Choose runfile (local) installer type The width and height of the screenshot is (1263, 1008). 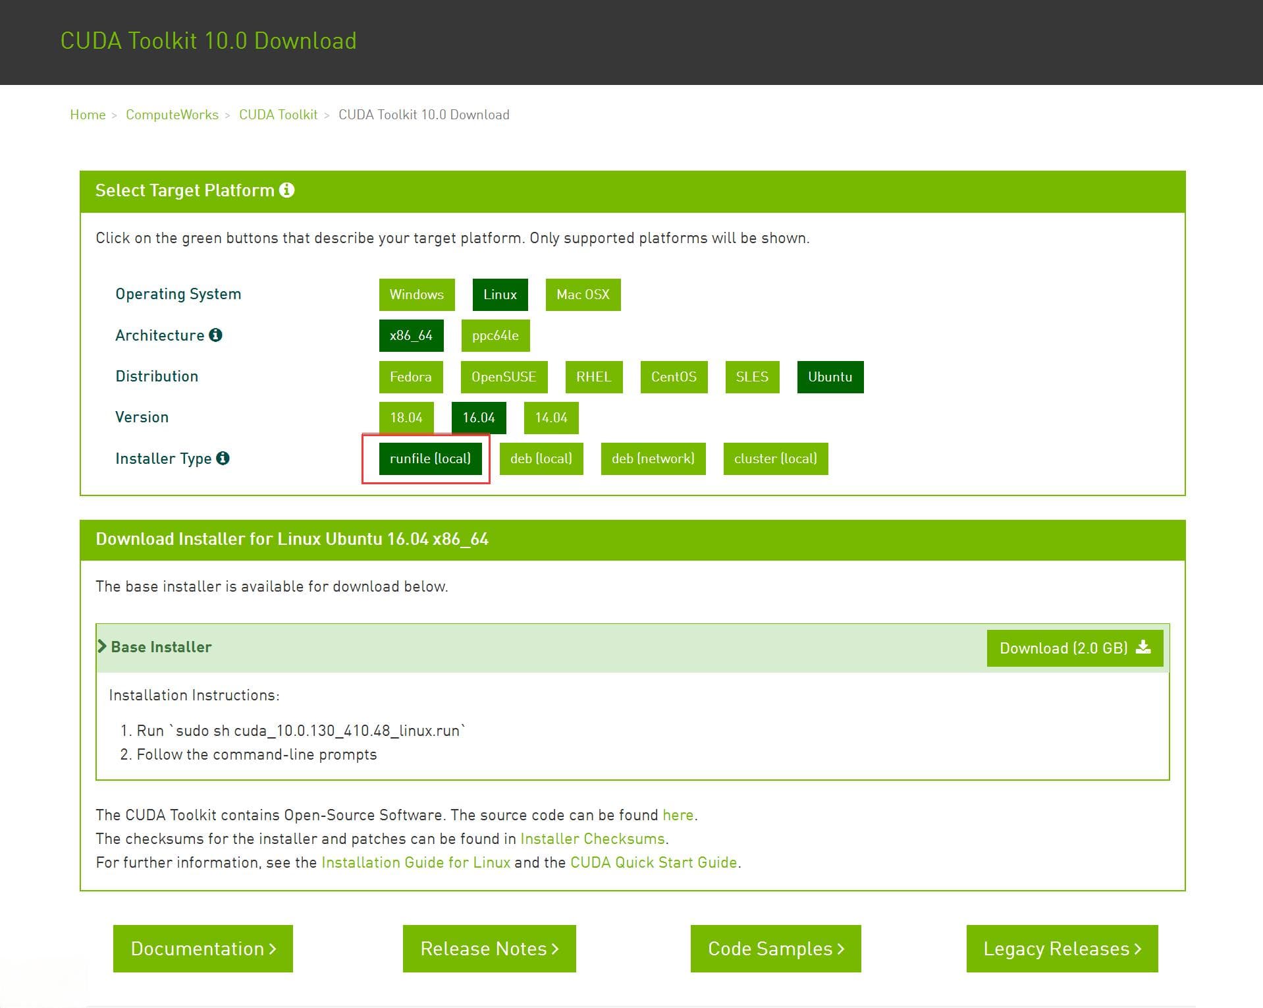point(430,459)
